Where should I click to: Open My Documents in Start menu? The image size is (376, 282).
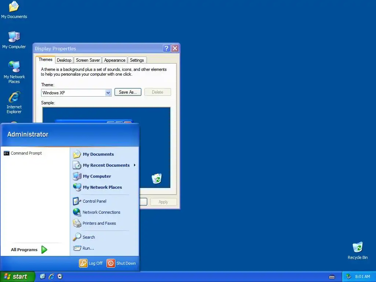point(105,154)
